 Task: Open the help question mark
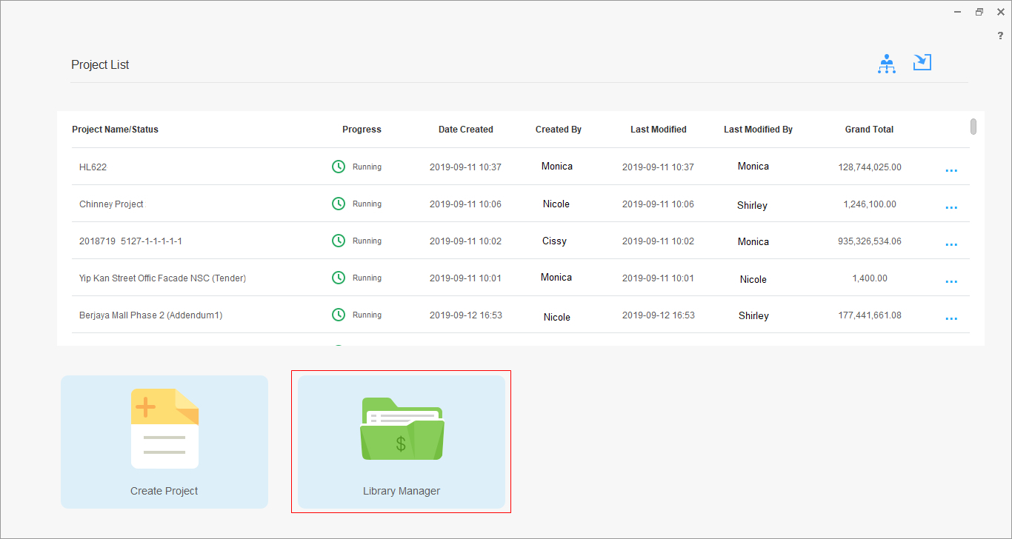[1000, 36]
